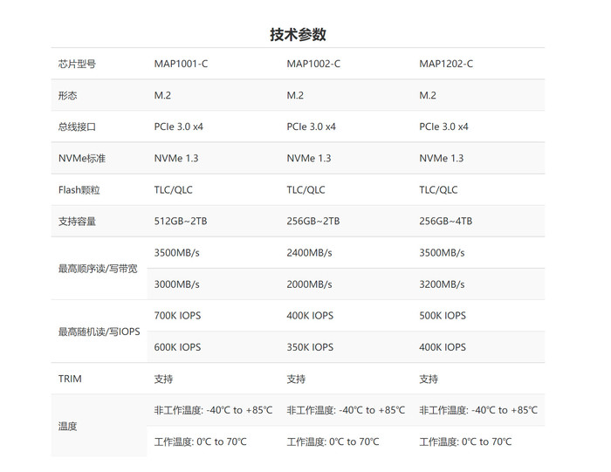This screenshot has height=472, width=611.
Task: Select the 256GB~4TB capacity cell
Action: point(446,221)
